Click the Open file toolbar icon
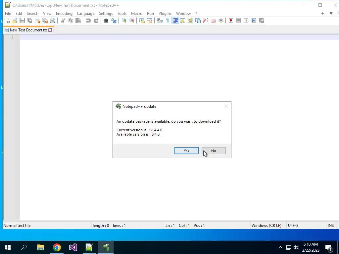Viewport: 339px width, 254px height. pos(15,21)
